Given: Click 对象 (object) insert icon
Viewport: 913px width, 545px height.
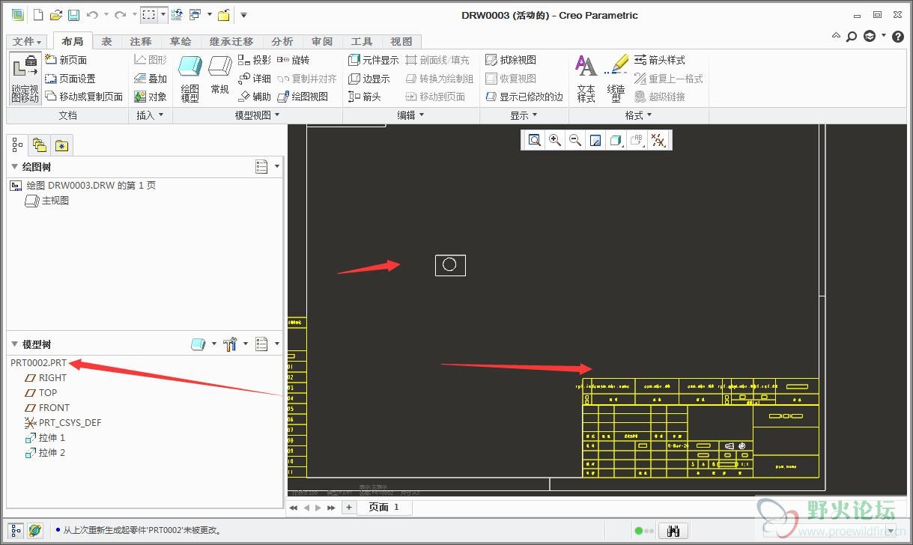Looking at the screenshot, I should tap(151, 97).
